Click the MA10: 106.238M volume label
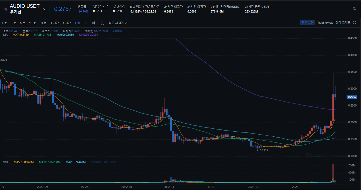 click(x=50, y=162)
